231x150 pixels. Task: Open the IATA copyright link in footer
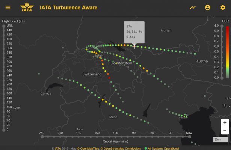(57, 148)
